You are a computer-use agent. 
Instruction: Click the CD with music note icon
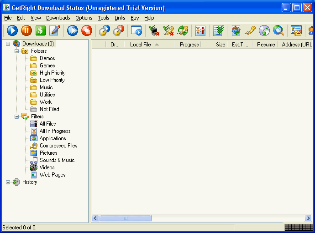(x=264, y=30)
